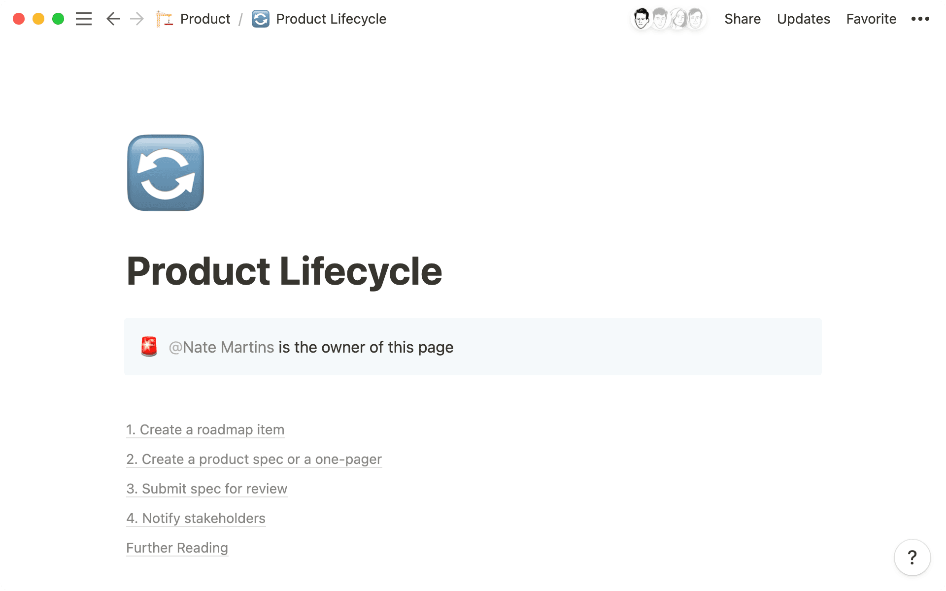Open the help question mark button
Screen dimensions: 946x591
click(912, 558)
